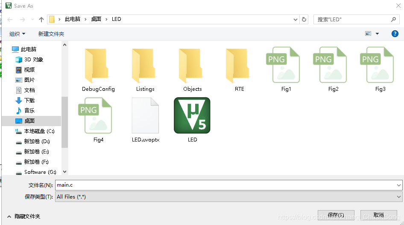Click the 取消 button
Screen dimensions: 404x225
click(378, 215)
